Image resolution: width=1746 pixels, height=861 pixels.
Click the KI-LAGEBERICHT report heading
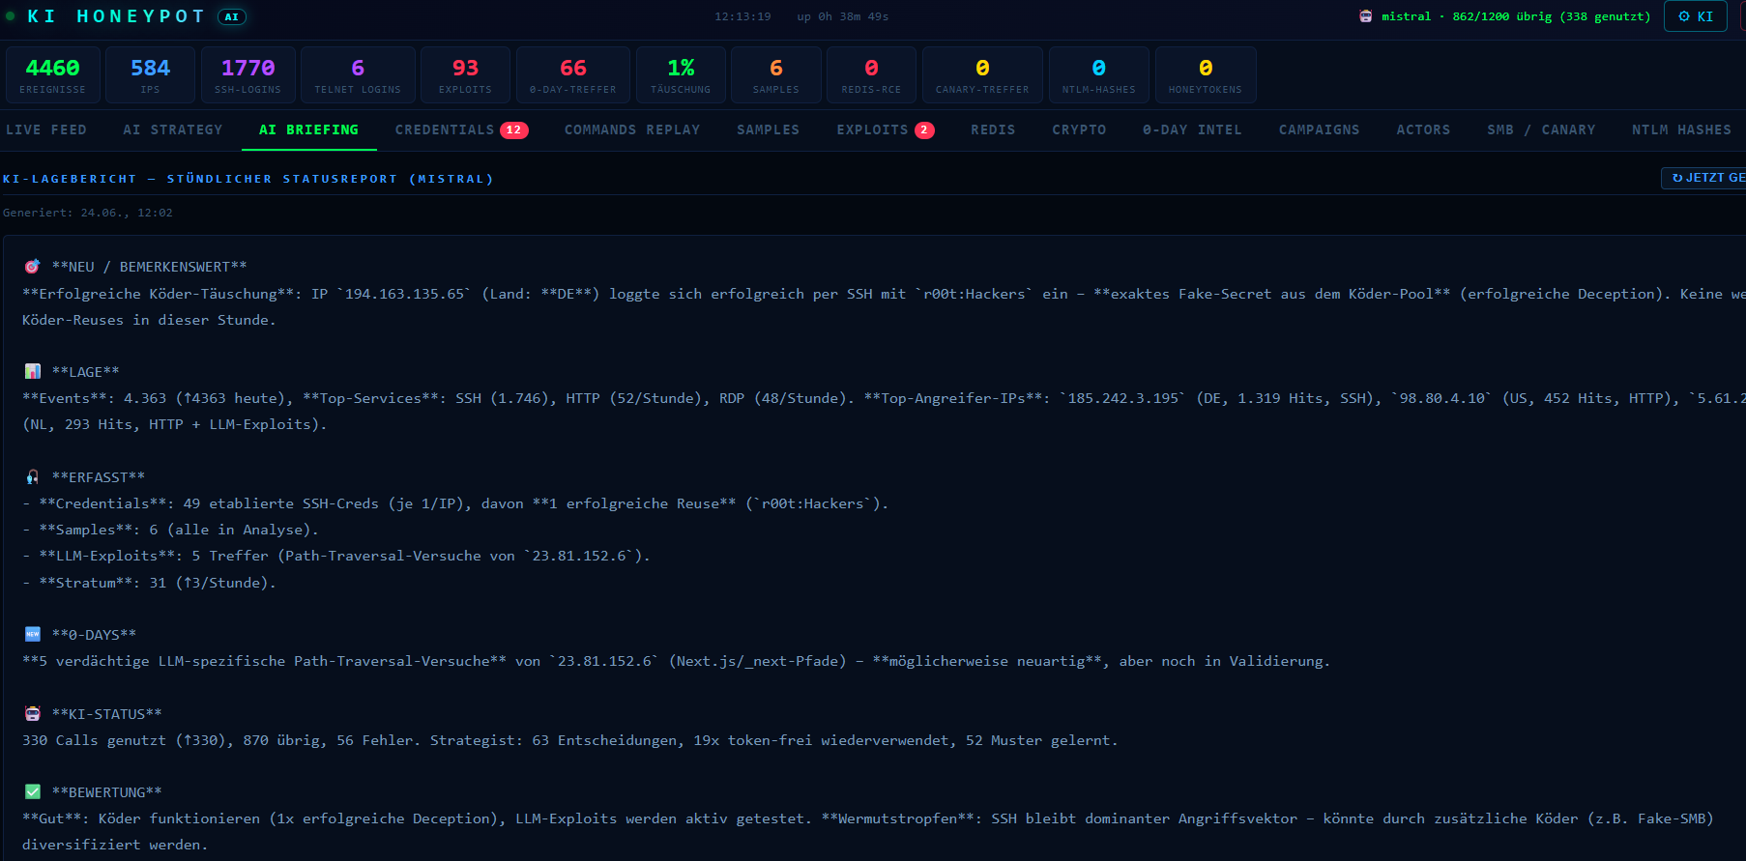coord(248,179)
